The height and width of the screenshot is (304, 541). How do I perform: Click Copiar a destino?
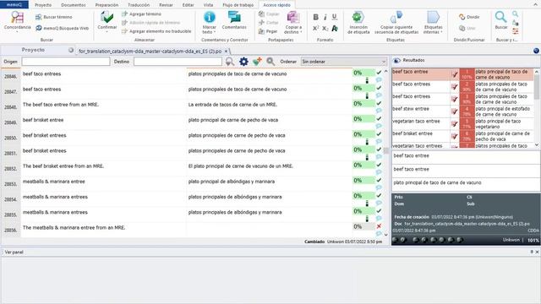point(293,22)
